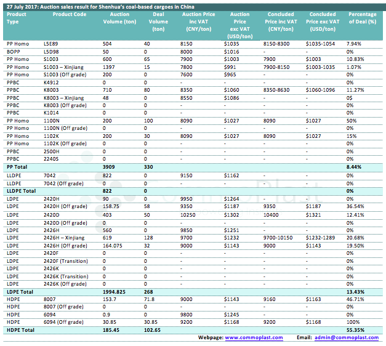Screen dimensions: 386x346
Task: Click the 3909 PP total auction volume
Action: tap(108, 167)
